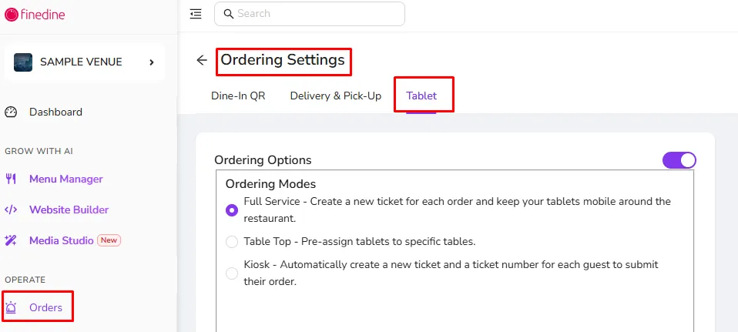Viewport: 738px width, 332px height.
Task: Click the Website Builder code icon
Action: click(x=11, y=210)
